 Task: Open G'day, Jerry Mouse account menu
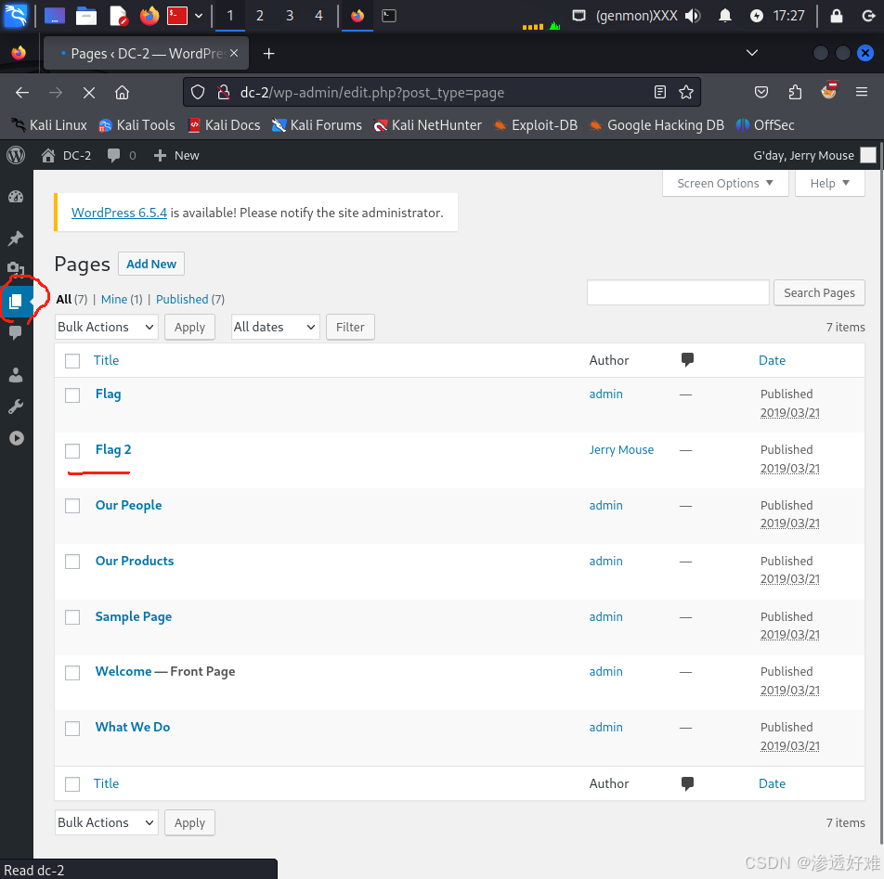point(814,156)
